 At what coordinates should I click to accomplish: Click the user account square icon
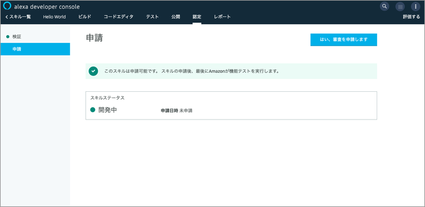click(400, 6)
